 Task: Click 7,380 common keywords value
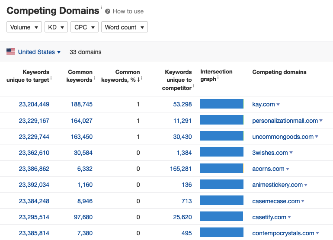coord(85,233)
